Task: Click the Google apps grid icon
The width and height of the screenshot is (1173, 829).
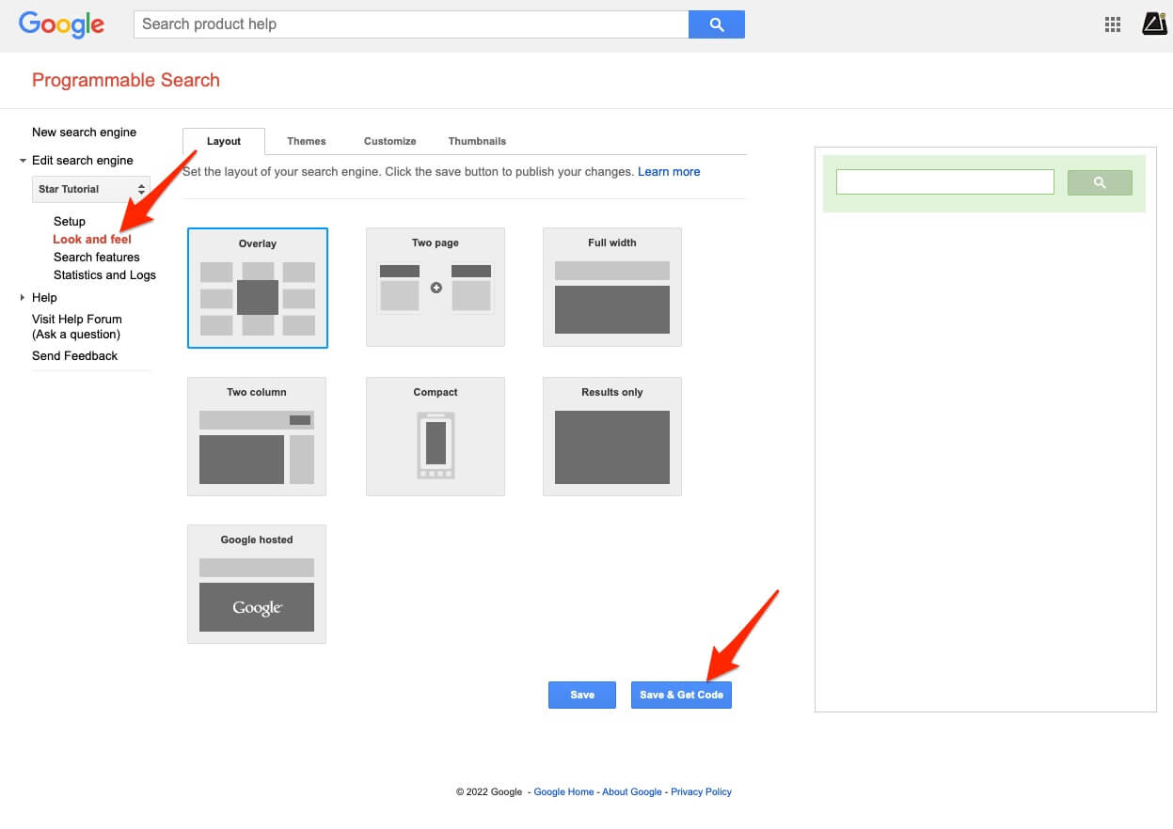Action: point(1112,24)
